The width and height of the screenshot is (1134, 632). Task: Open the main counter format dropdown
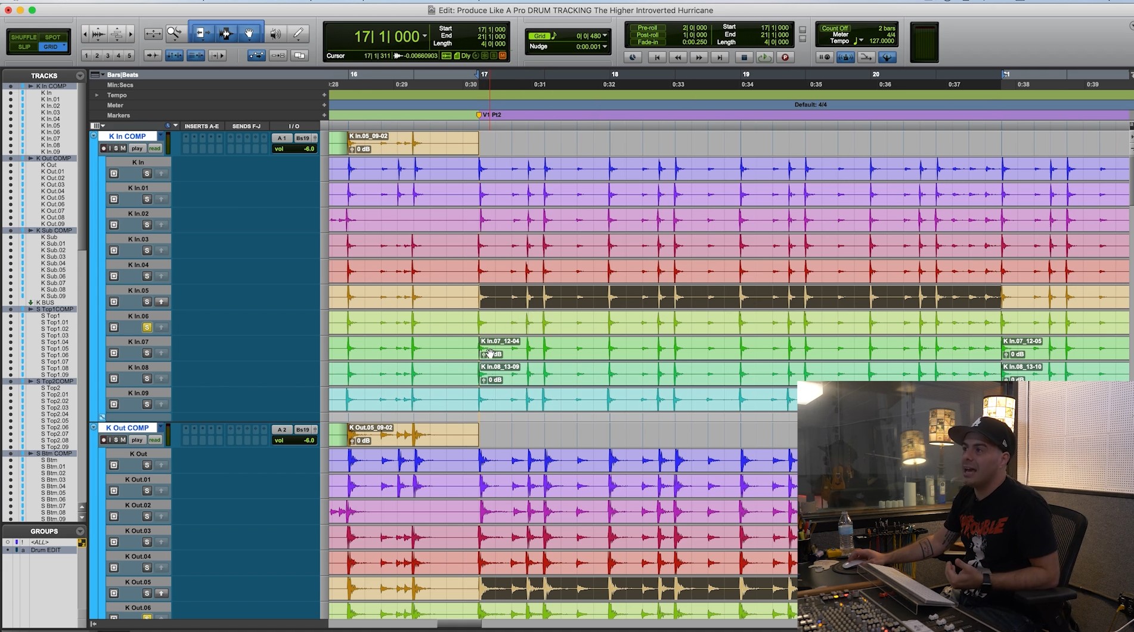coord(425,36)
